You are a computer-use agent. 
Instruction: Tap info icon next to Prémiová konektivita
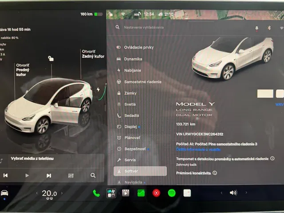[215, 173]
